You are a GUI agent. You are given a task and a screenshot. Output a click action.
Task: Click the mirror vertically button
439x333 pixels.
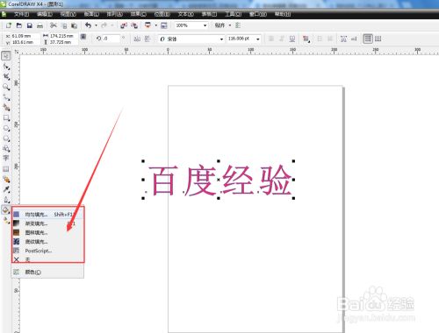(x=148, y=39)
